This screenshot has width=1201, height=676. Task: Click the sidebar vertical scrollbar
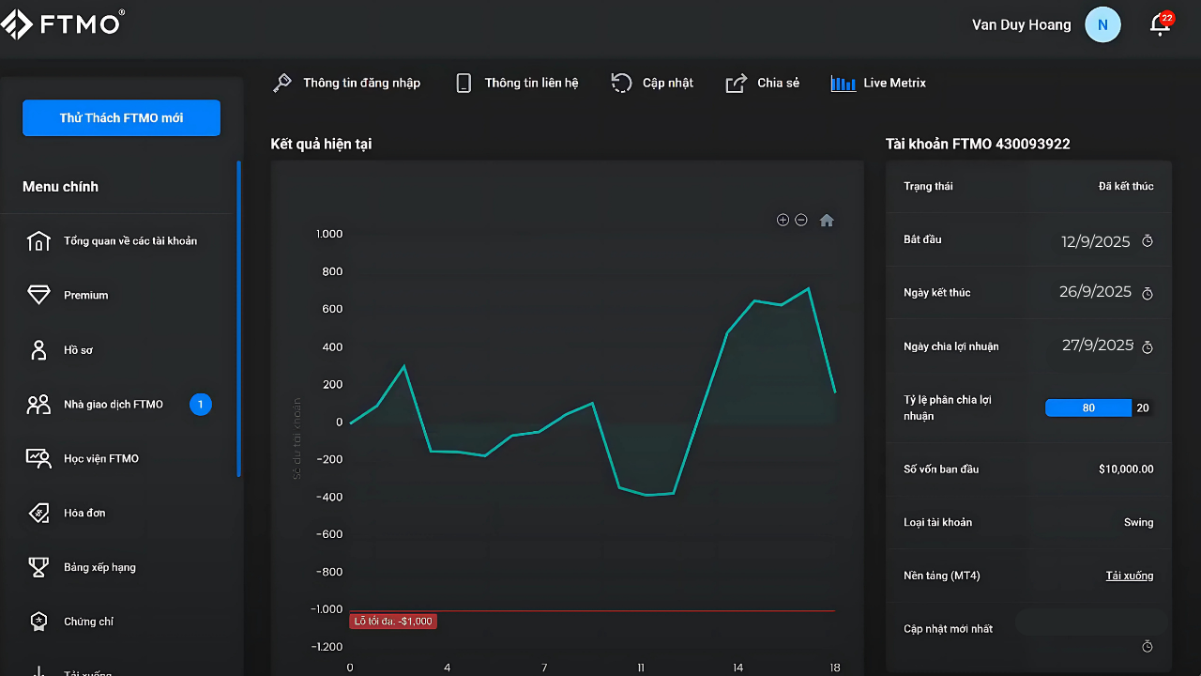(x=239, y=319)
